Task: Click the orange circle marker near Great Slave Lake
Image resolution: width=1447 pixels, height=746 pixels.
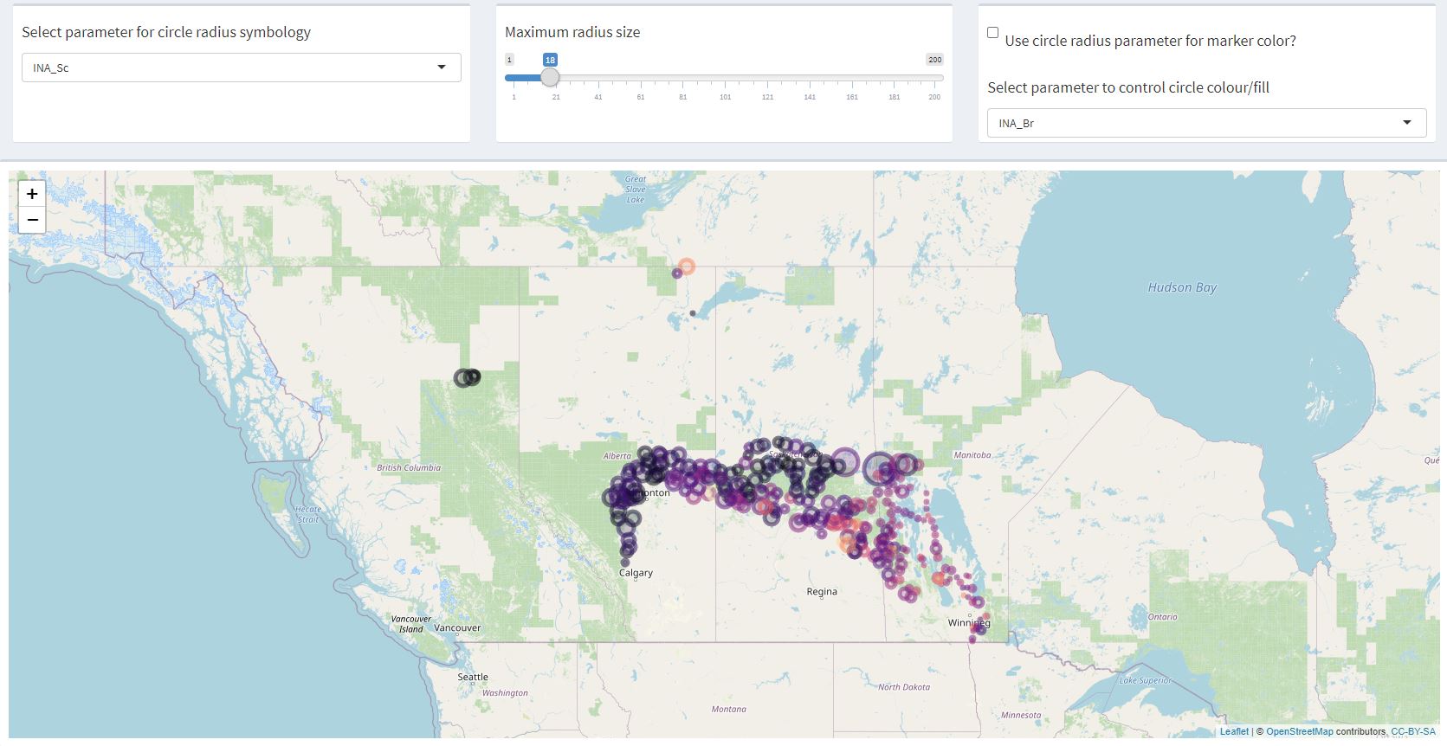Action: pos(687,267)
